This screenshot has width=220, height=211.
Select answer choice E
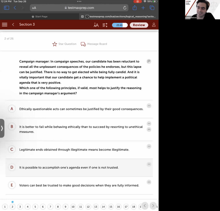tap(12, 185)
